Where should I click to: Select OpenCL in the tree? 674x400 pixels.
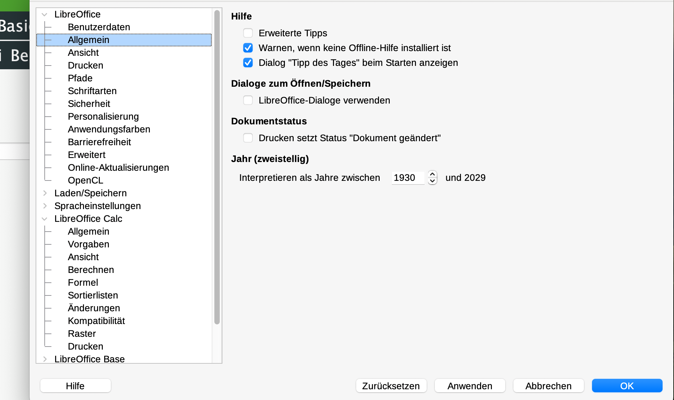[85, 180]
